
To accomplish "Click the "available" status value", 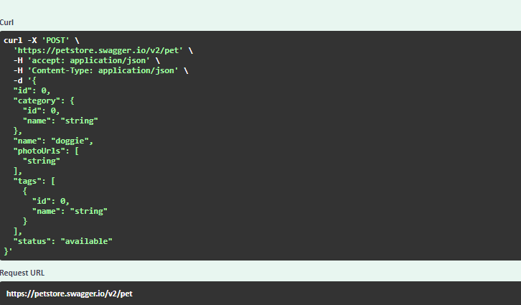I will click(x=86, y=241).
